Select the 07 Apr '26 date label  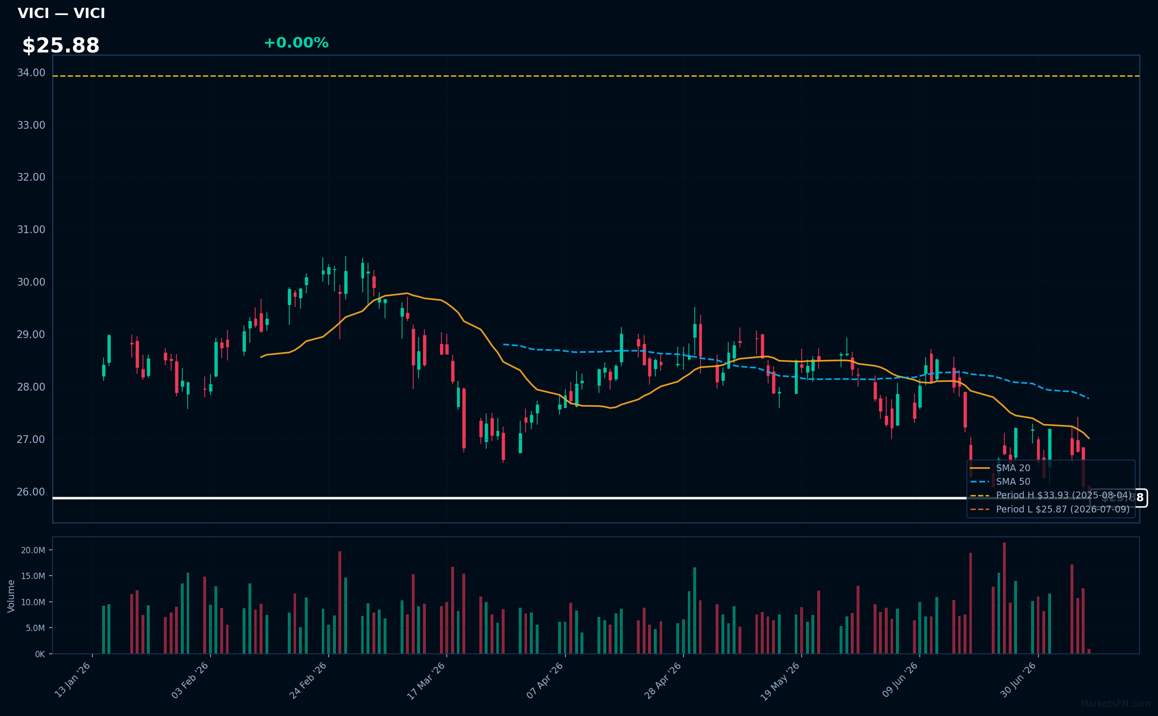coord(545,680)
